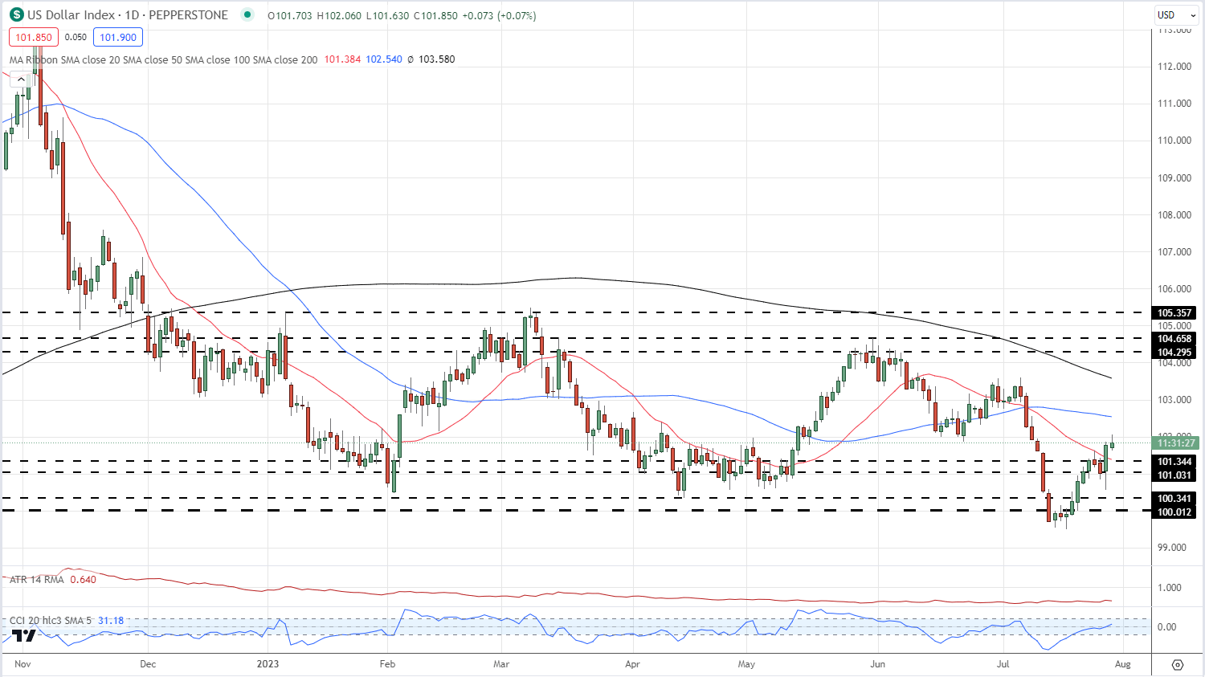Click the 2023 label on time axis
Viewport: 1205px width, 677px height.
[x=268, y=664]
